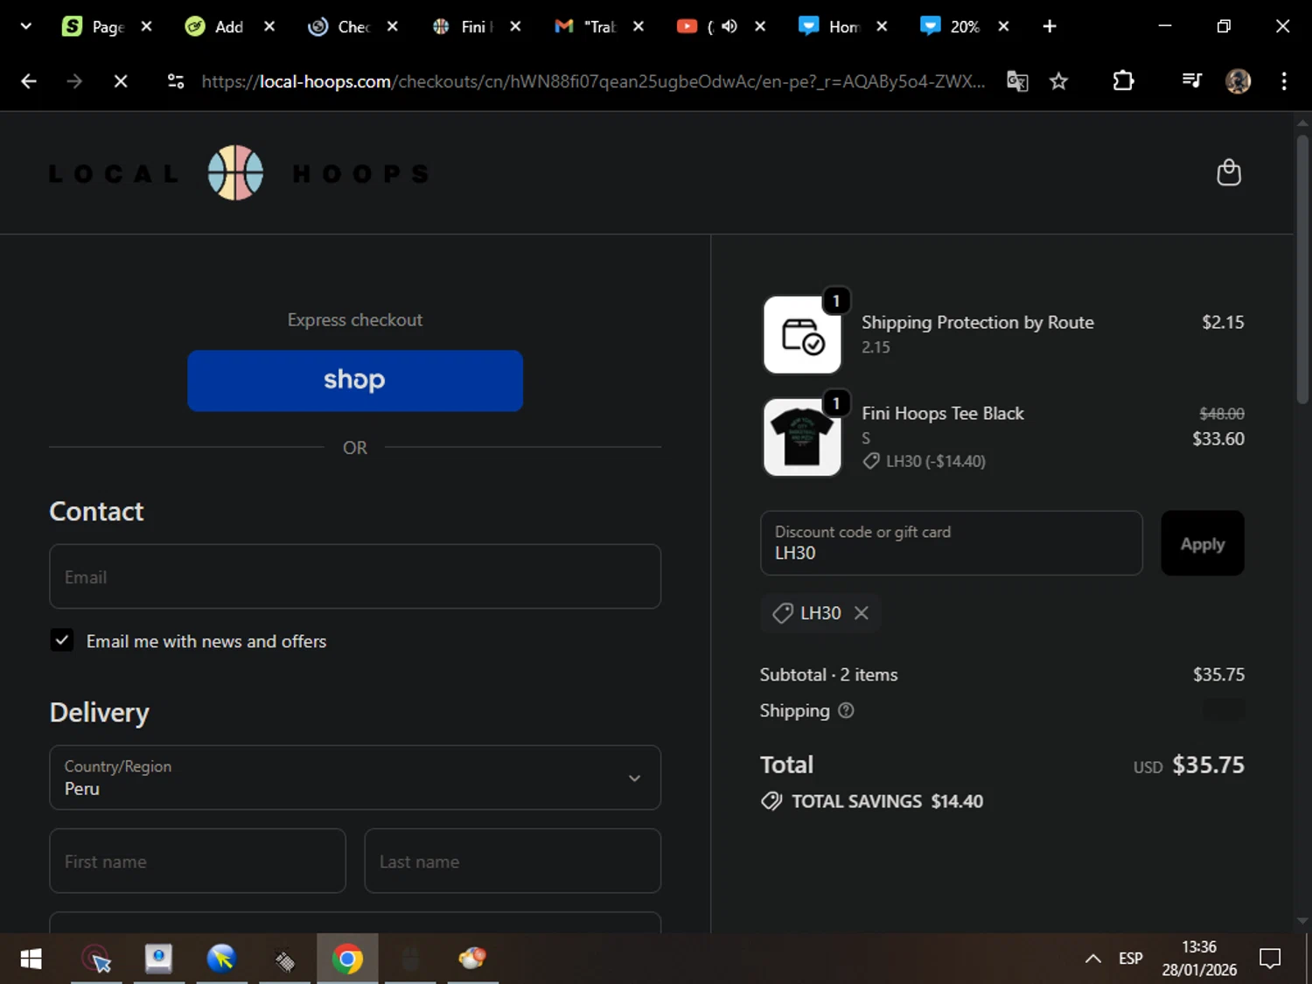Switch to the '20%' tab
Screen dimensions: 1312x984
pos(952,26)
